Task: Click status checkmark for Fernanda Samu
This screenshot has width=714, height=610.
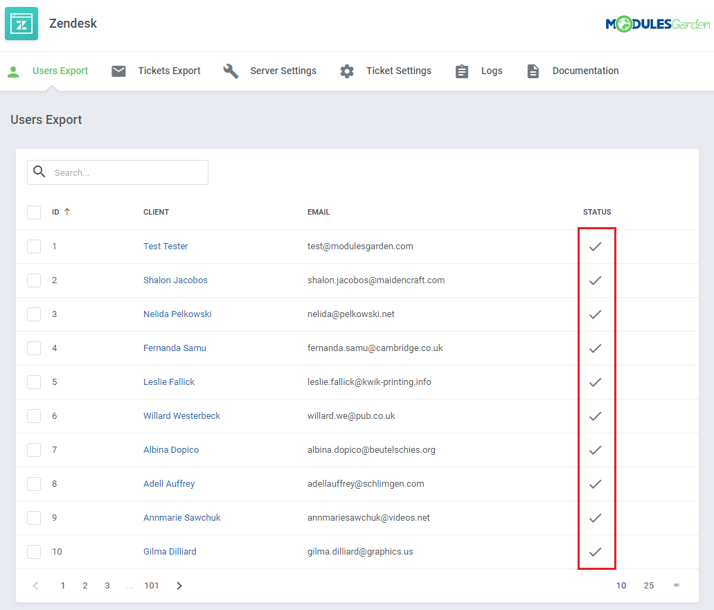Action: (x=595, y=349)
